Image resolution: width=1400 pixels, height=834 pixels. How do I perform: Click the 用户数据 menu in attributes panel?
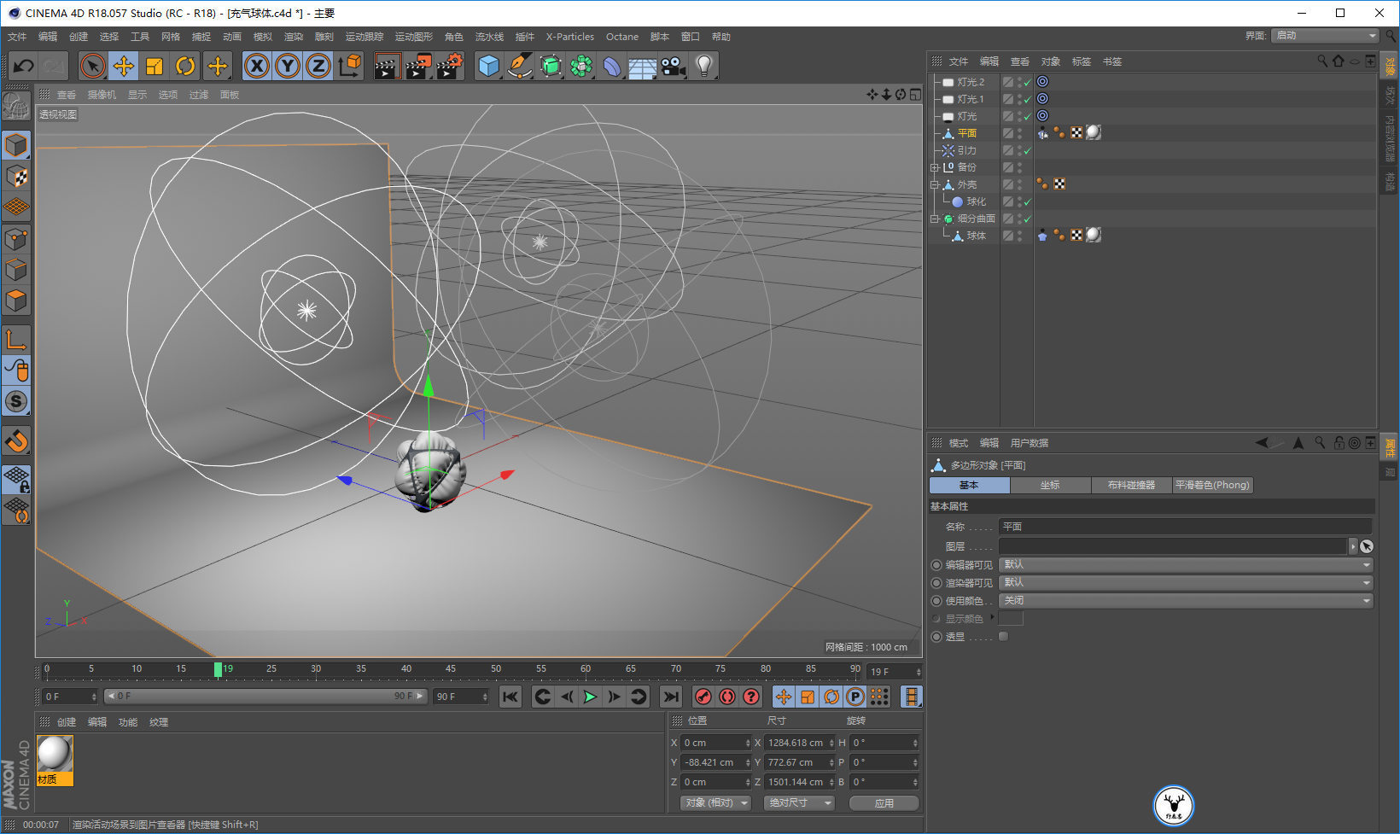[x=1030, y=443]
